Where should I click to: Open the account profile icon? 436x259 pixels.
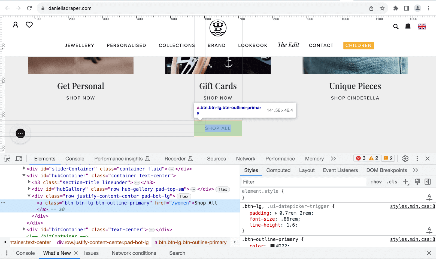16,25
